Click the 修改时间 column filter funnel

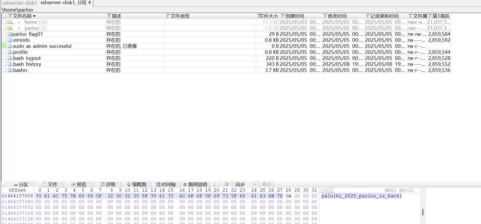click(325, 16)
